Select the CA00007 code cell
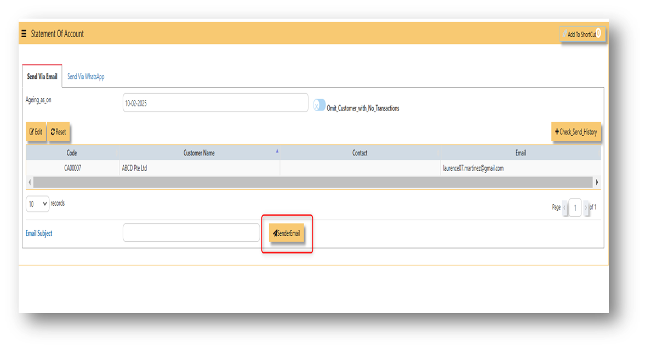The height and width of the screenshot is (349, 645). [72, 168]
